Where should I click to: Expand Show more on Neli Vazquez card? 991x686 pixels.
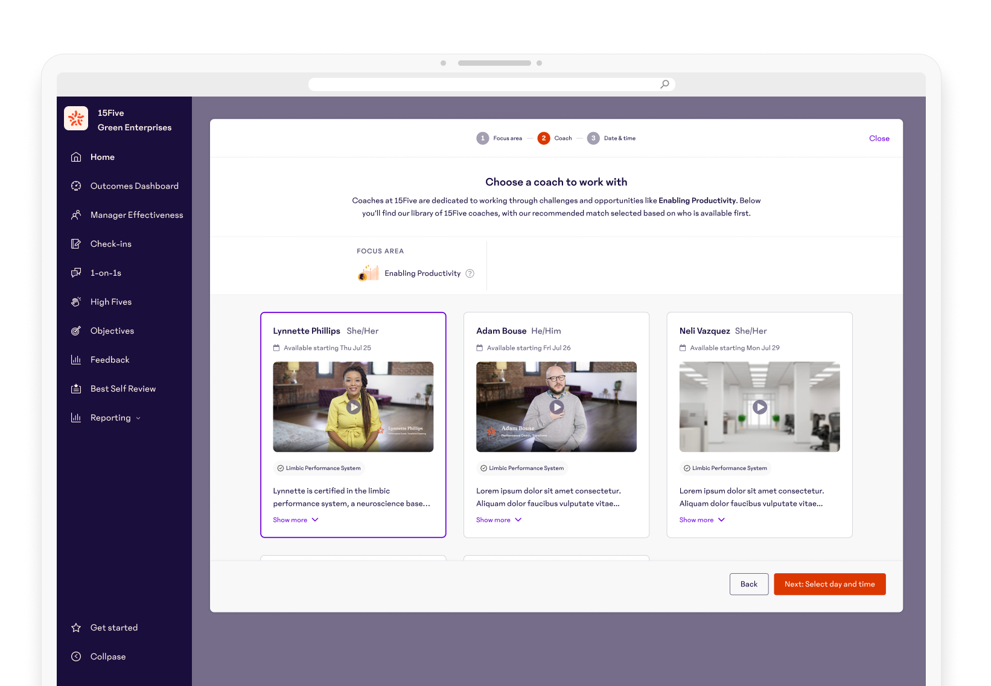click(x=703, y=520)
